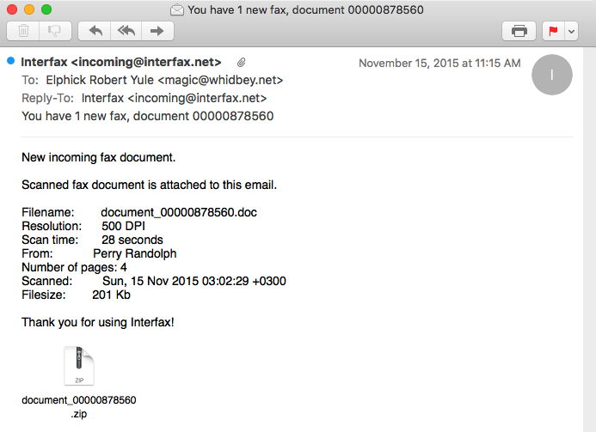The height and width of the screenshot is (432, 596).
Task: Flag this message with red flag
Action: click(553, 31)
